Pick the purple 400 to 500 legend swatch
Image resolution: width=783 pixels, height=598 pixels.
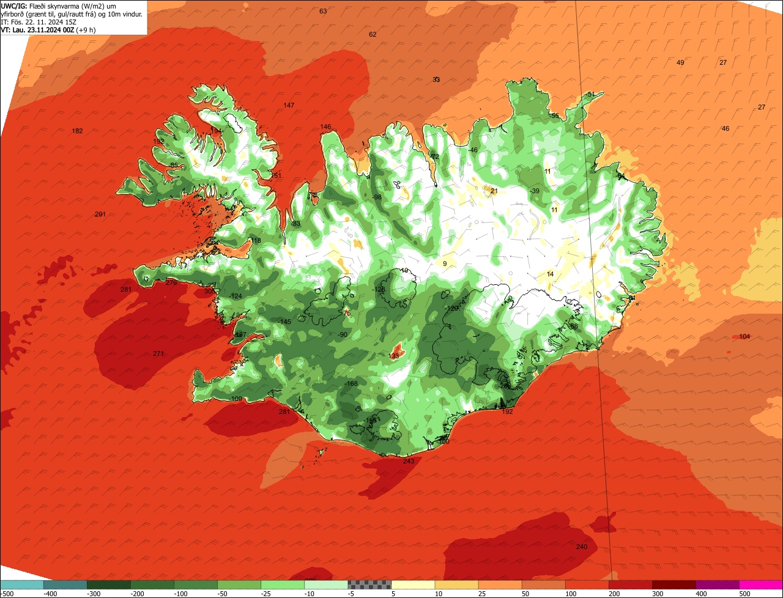point(718,585)
